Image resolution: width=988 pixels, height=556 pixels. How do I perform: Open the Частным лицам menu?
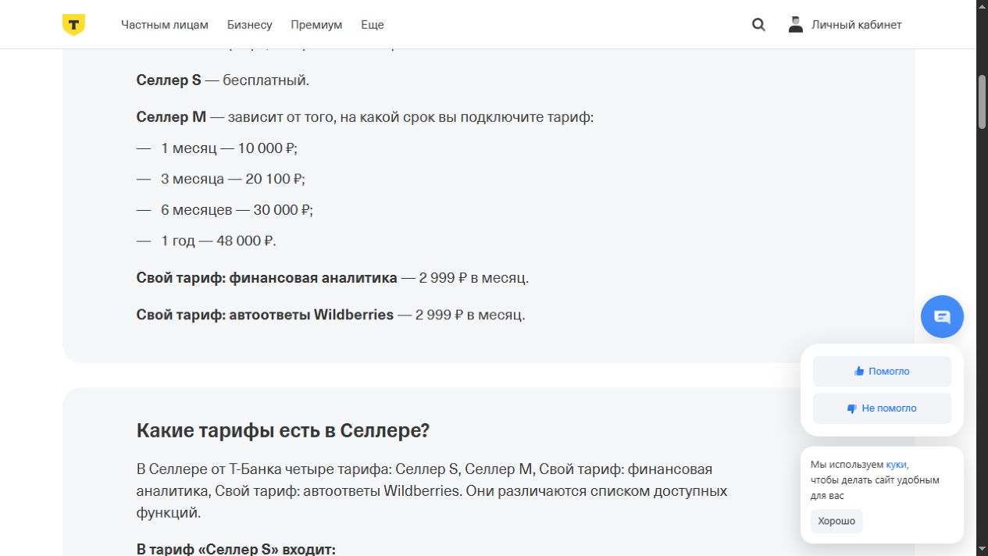click(x=165, y=25)
